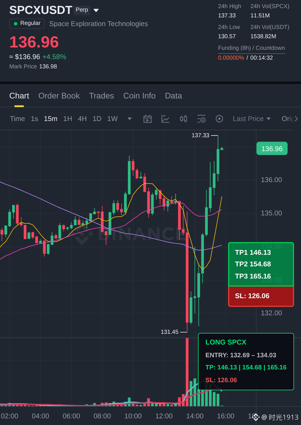Open the chart display settings icon

[201, 119]
